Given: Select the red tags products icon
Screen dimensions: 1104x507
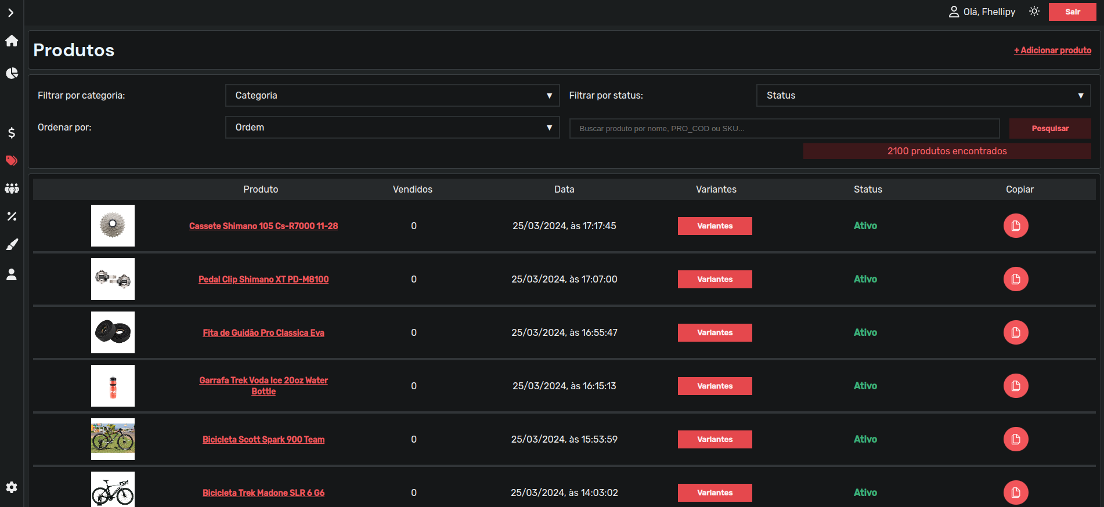Looking at the screenshot, I should pyautogui.click(x=12, y=161).
